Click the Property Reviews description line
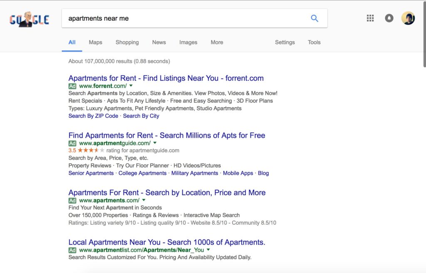 click(x=144, y=166)
